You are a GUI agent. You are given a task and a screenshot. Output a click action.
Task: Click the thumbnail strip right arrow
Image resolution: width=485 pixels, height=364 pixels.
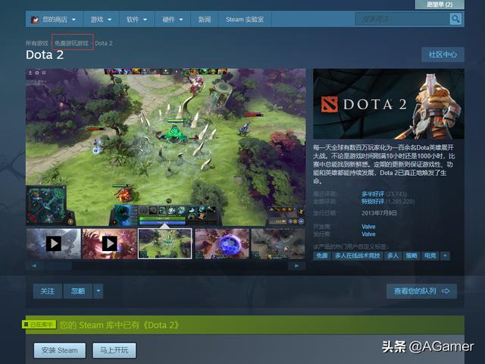pos(296,265)
